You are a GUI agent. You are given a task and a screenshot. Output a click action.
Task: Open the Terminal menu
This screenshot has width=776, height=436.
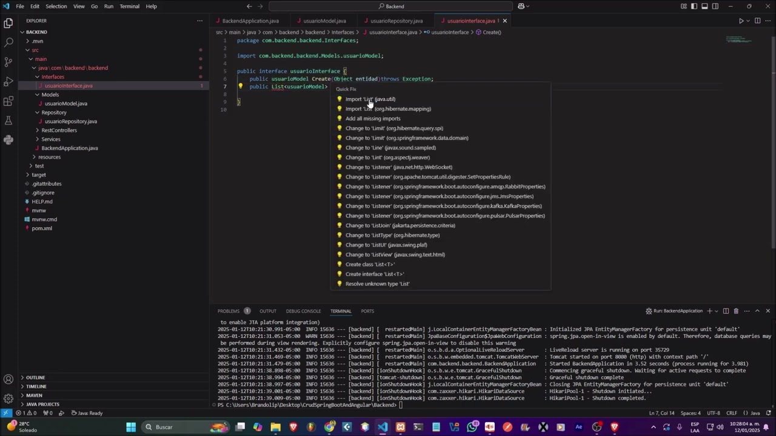point(129,6)
